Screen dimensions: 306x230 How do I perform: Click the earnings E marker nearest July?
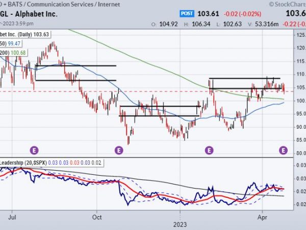(x=34, y=150)
